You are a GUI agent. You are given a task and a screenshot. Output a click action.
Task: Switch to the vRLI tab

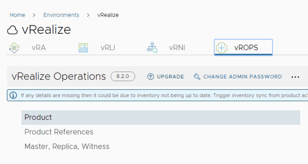click(108, 48)
